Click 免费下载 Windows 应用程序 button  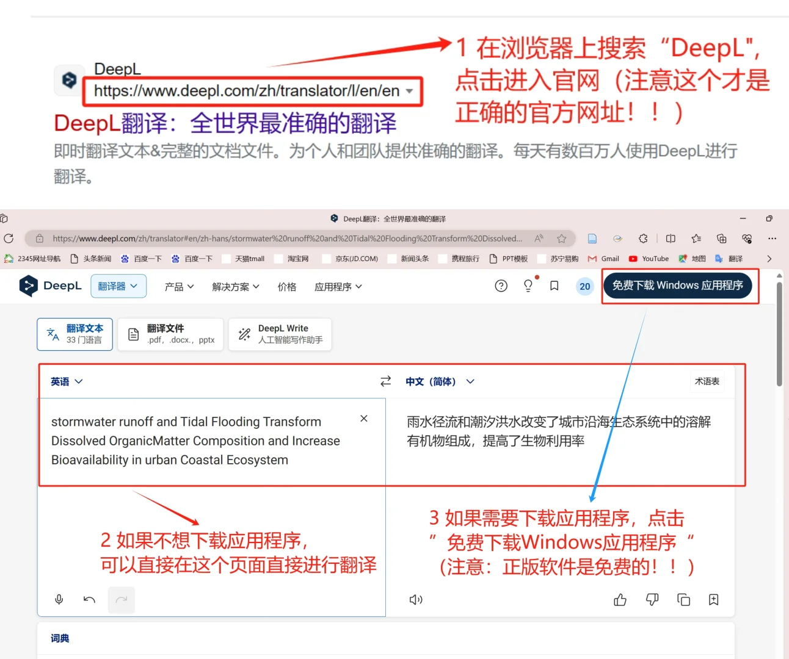click(x=678, y=285)
